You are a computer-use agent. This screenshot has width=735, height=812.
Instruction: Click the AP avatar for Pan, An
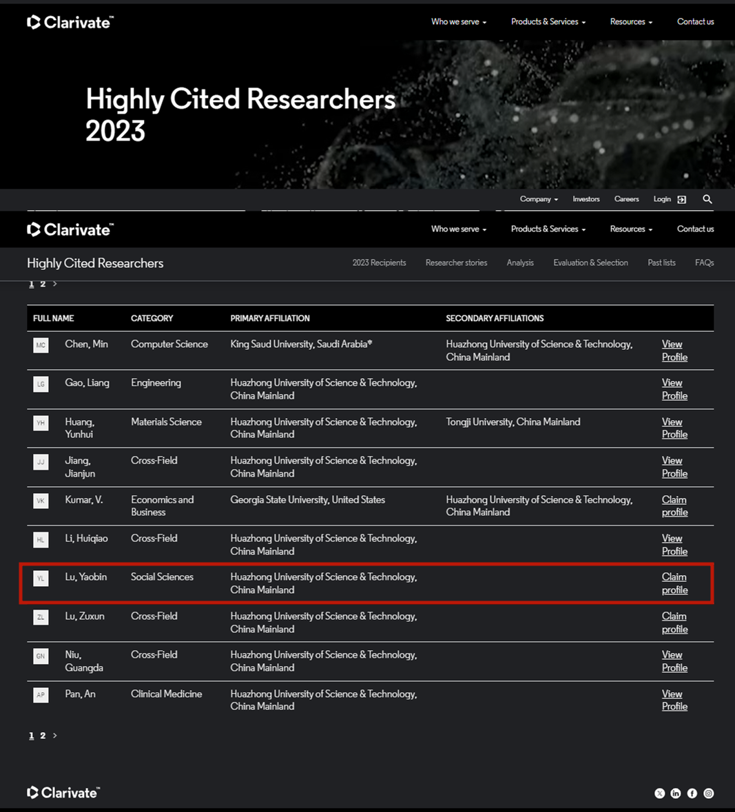41,695
